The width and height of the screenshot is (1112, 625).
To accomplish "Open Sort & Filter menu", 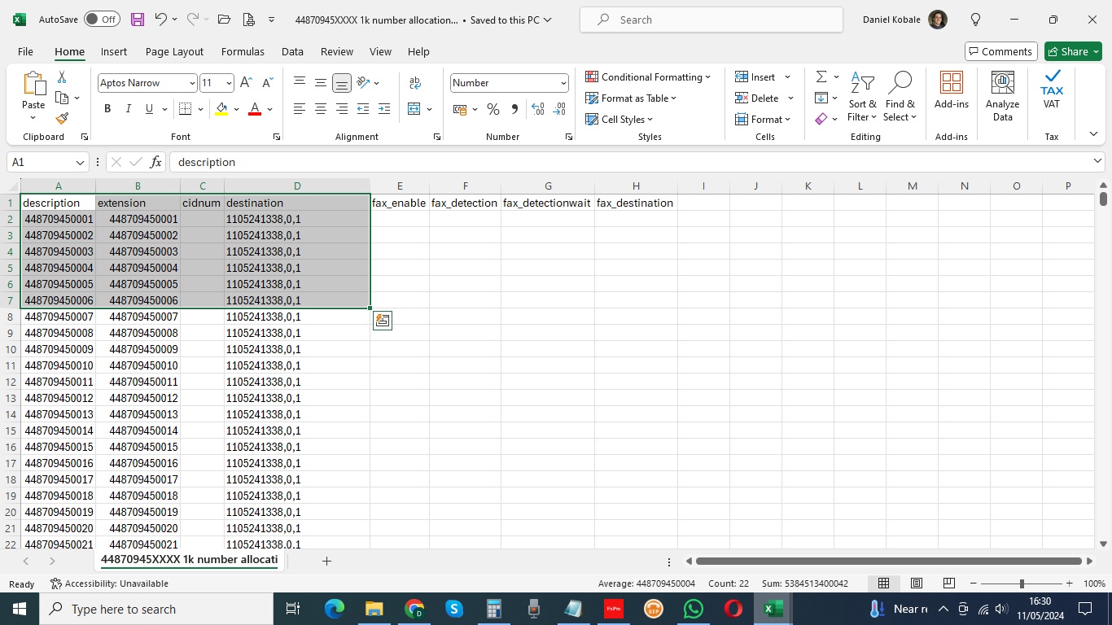I will tap(862, 96).
